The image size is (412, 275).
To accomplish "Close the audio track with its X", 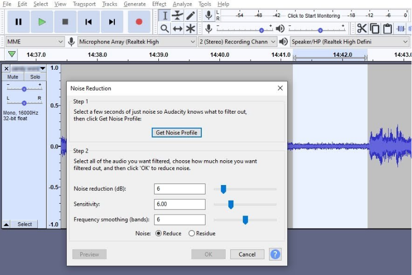I will (x=7, y=69).
